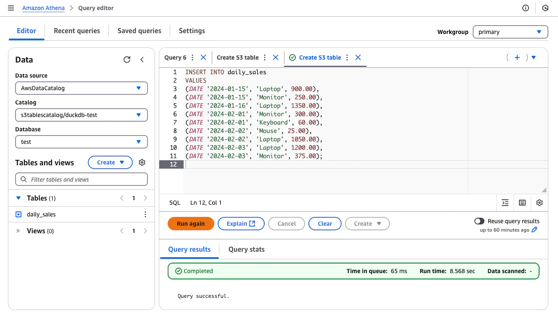
Task: Go to previous page of Tables
Action: 122,198
